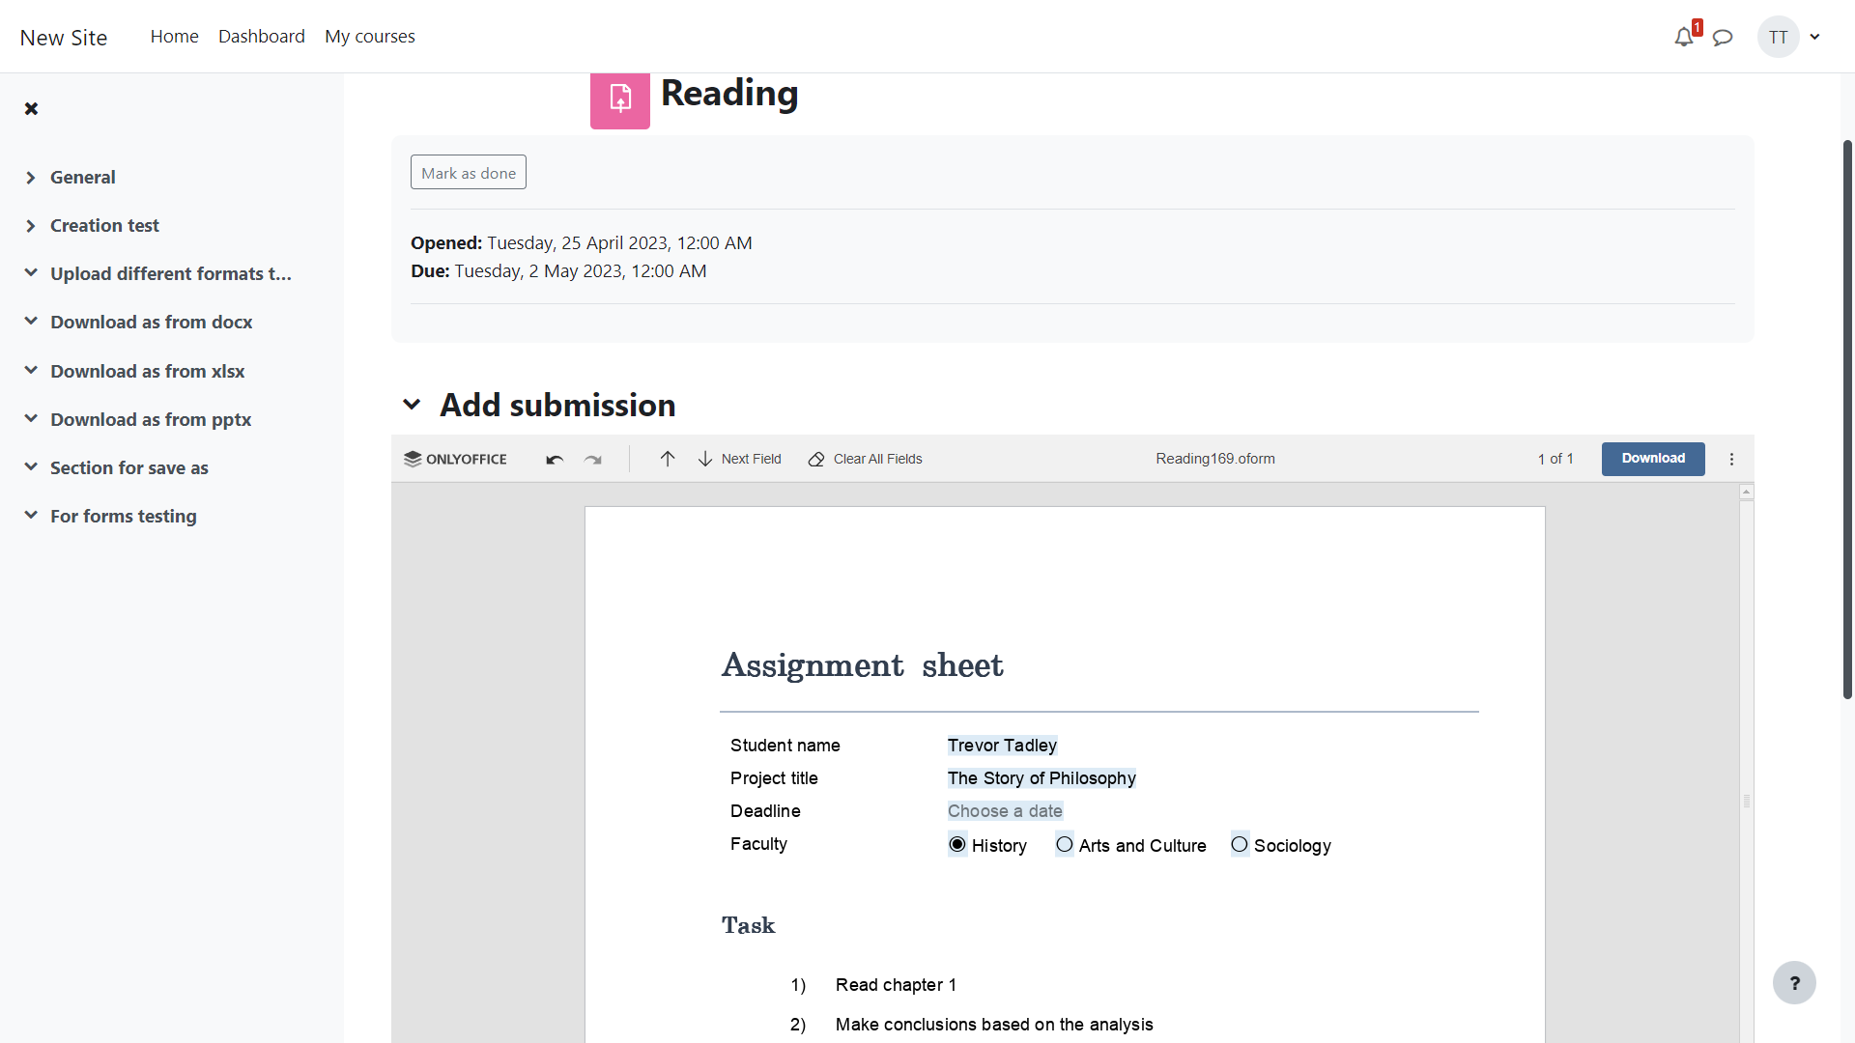Screen dimensions: 1855x1043
Task: Click the Redo icon in the ONLYOFFICE toolbar
Action: coord(593,459)
